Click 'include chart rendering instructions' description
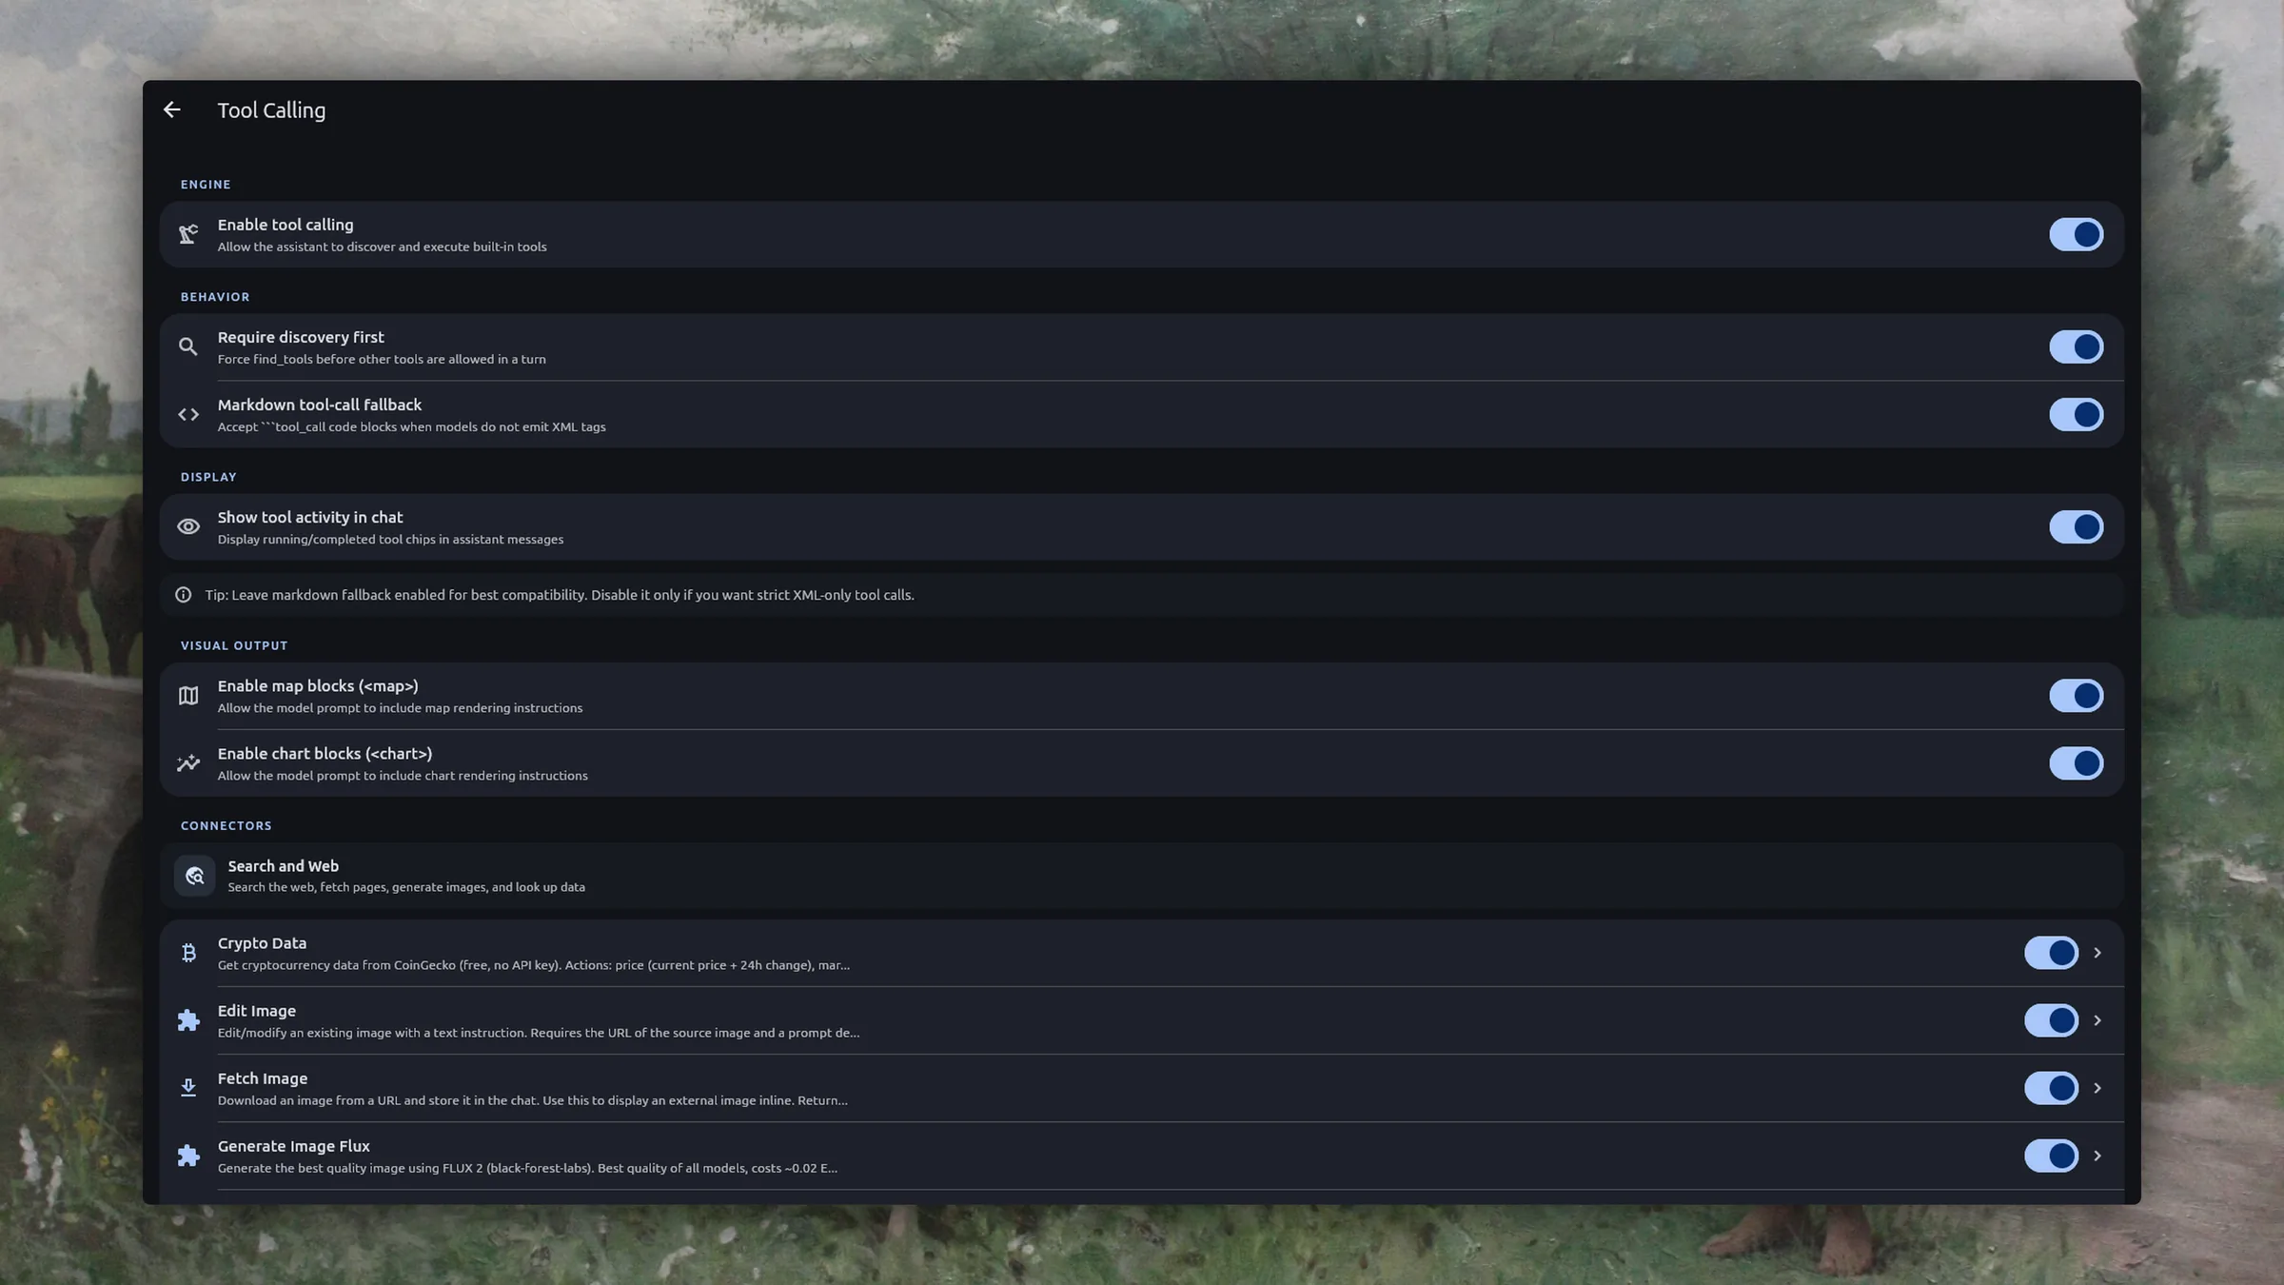Image resolution: width=2284 pixels, height=1285 pixels. tap(403, 776)
